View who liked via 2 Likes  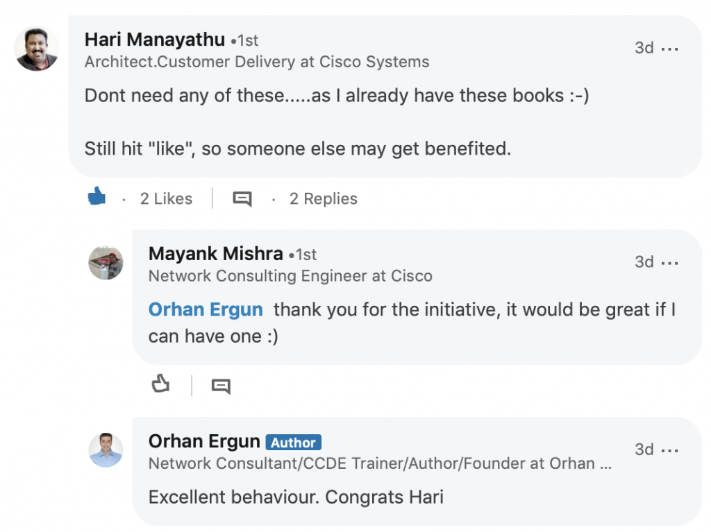tap(166, 199)
